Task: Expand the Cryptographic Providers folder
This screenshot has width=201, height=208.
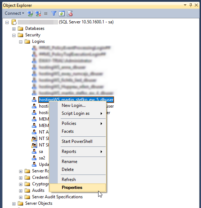Action: click(21, 184)
